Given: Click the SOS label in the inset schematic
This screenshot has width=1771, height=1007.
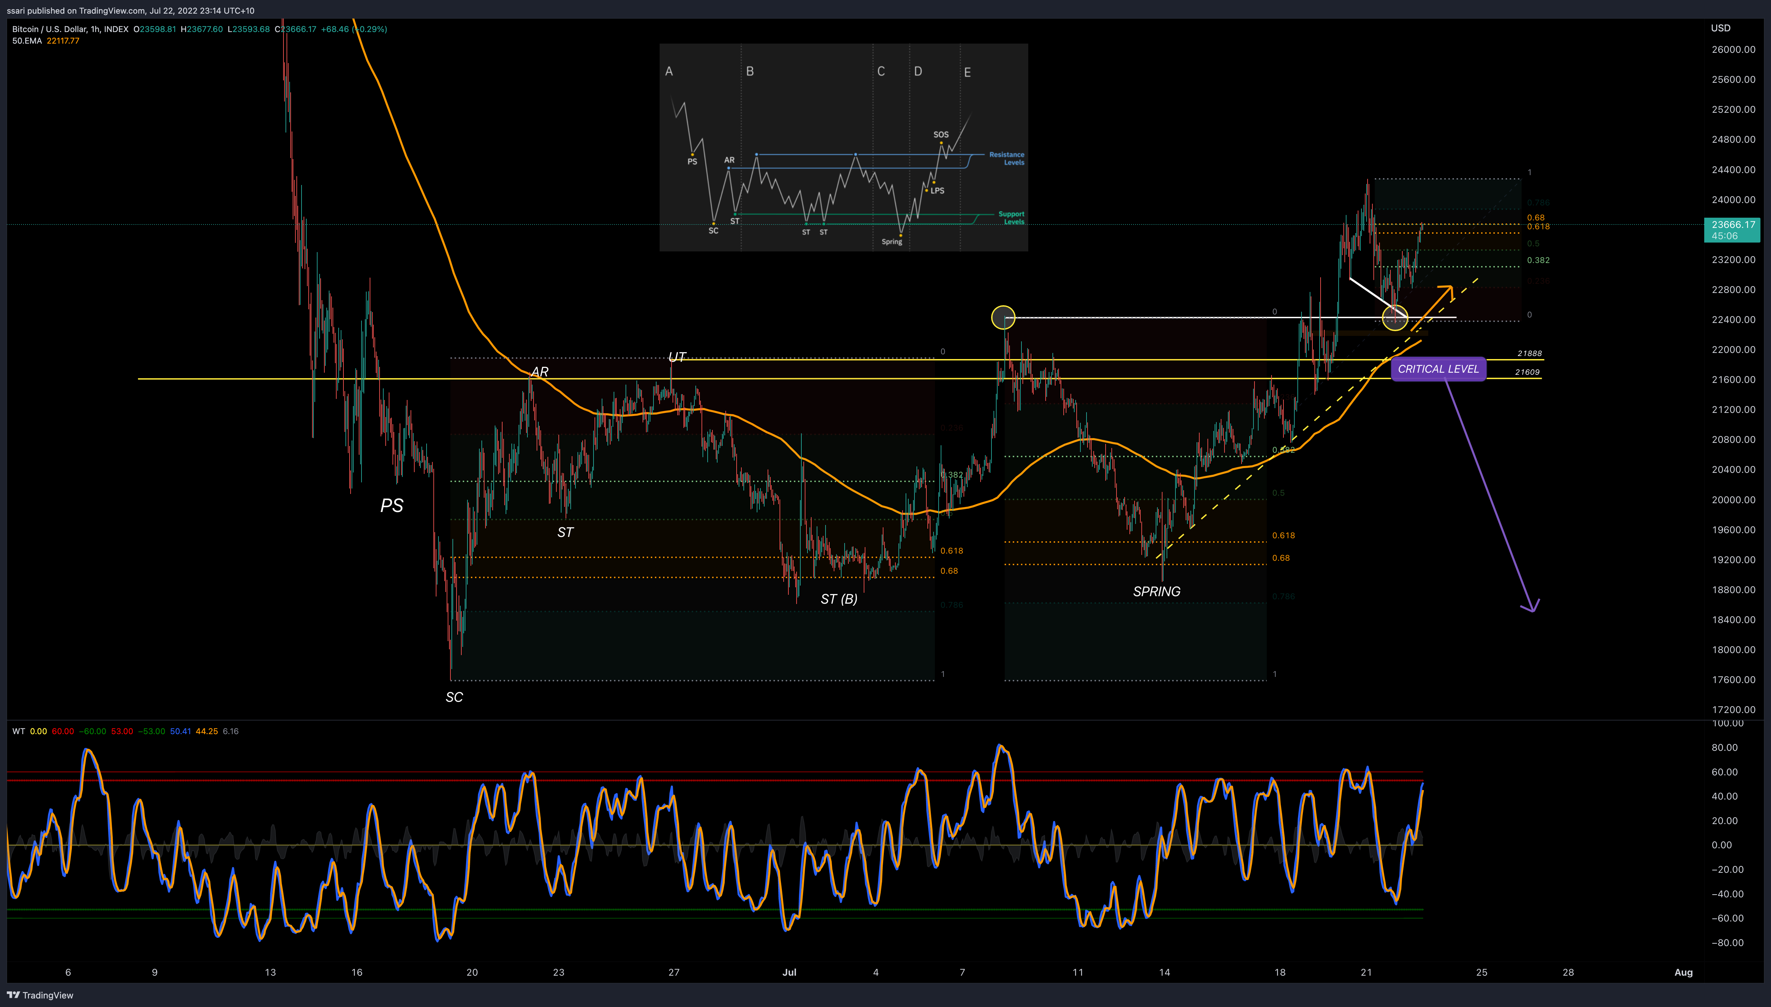Looking at the screenshot, I should coord(940,135).
